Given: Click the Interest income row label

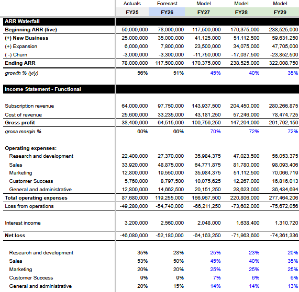Looking at the screenshot, I should [23, 223].
